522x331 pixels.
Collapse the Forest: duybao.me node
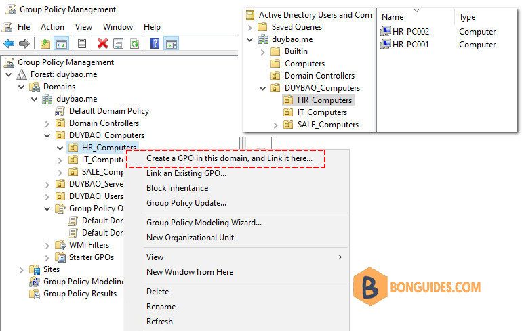[9, 74]
